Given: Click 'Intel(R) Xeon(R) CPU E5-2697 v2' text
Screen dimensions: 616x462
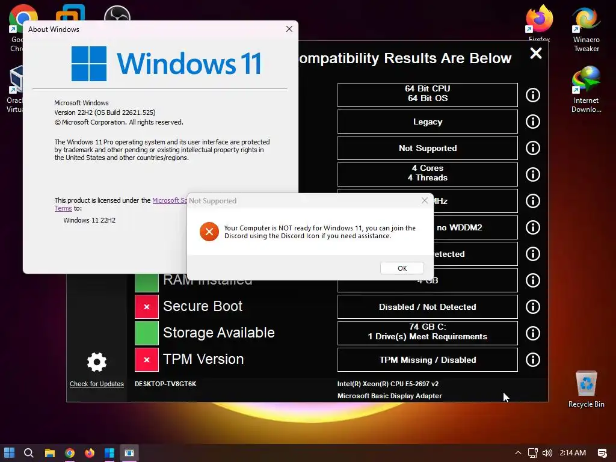Looking at the screenshot, I should coord(388,384).
